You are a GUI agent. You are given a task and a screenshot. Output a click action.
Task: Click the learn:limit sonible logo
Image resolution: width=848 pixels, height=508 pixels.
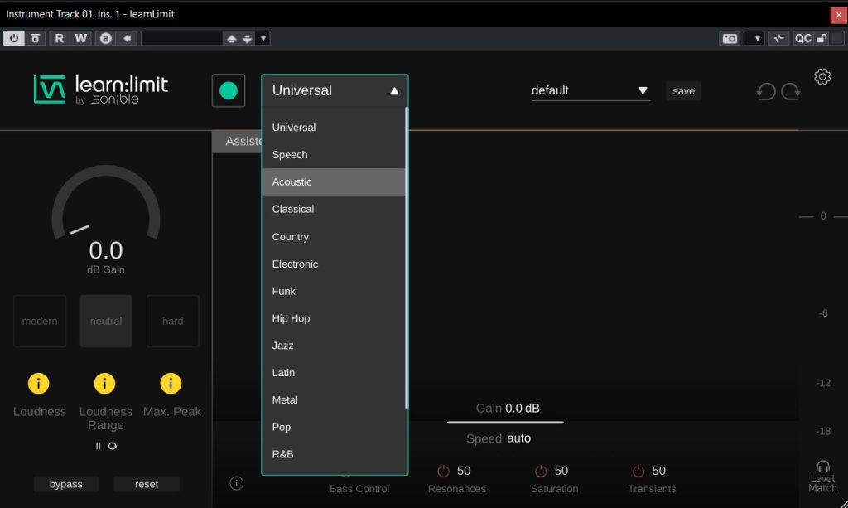tap(100, 90)
